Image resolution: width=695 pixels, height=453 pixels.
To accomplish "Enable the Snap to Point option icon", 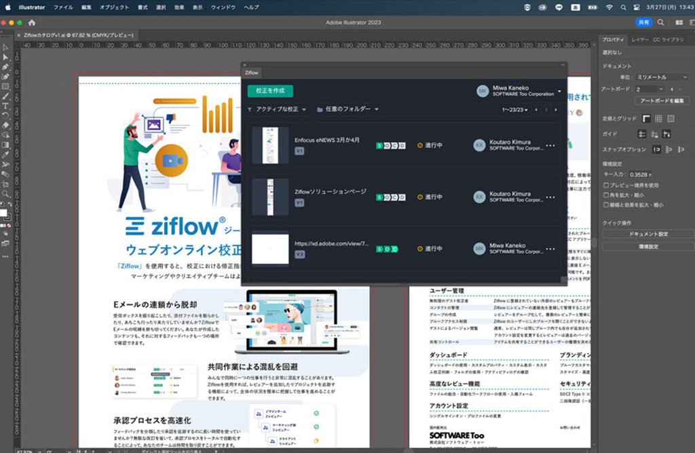I will 657,149.
